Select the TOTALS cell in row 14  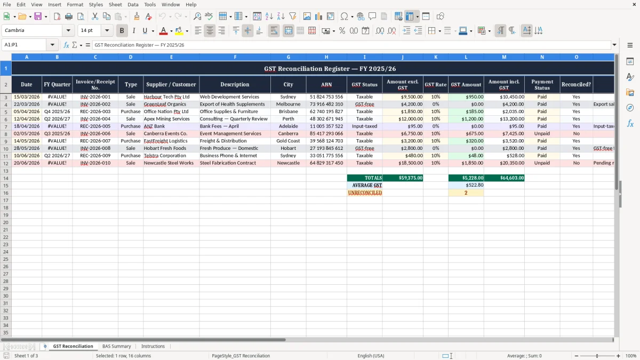coord(364,178)
